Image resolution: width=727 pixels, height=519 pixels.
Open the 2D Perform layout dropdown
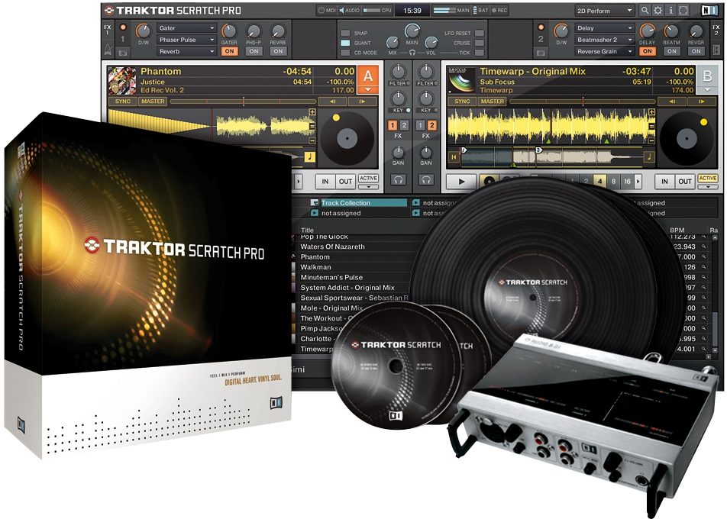[605, 10]
